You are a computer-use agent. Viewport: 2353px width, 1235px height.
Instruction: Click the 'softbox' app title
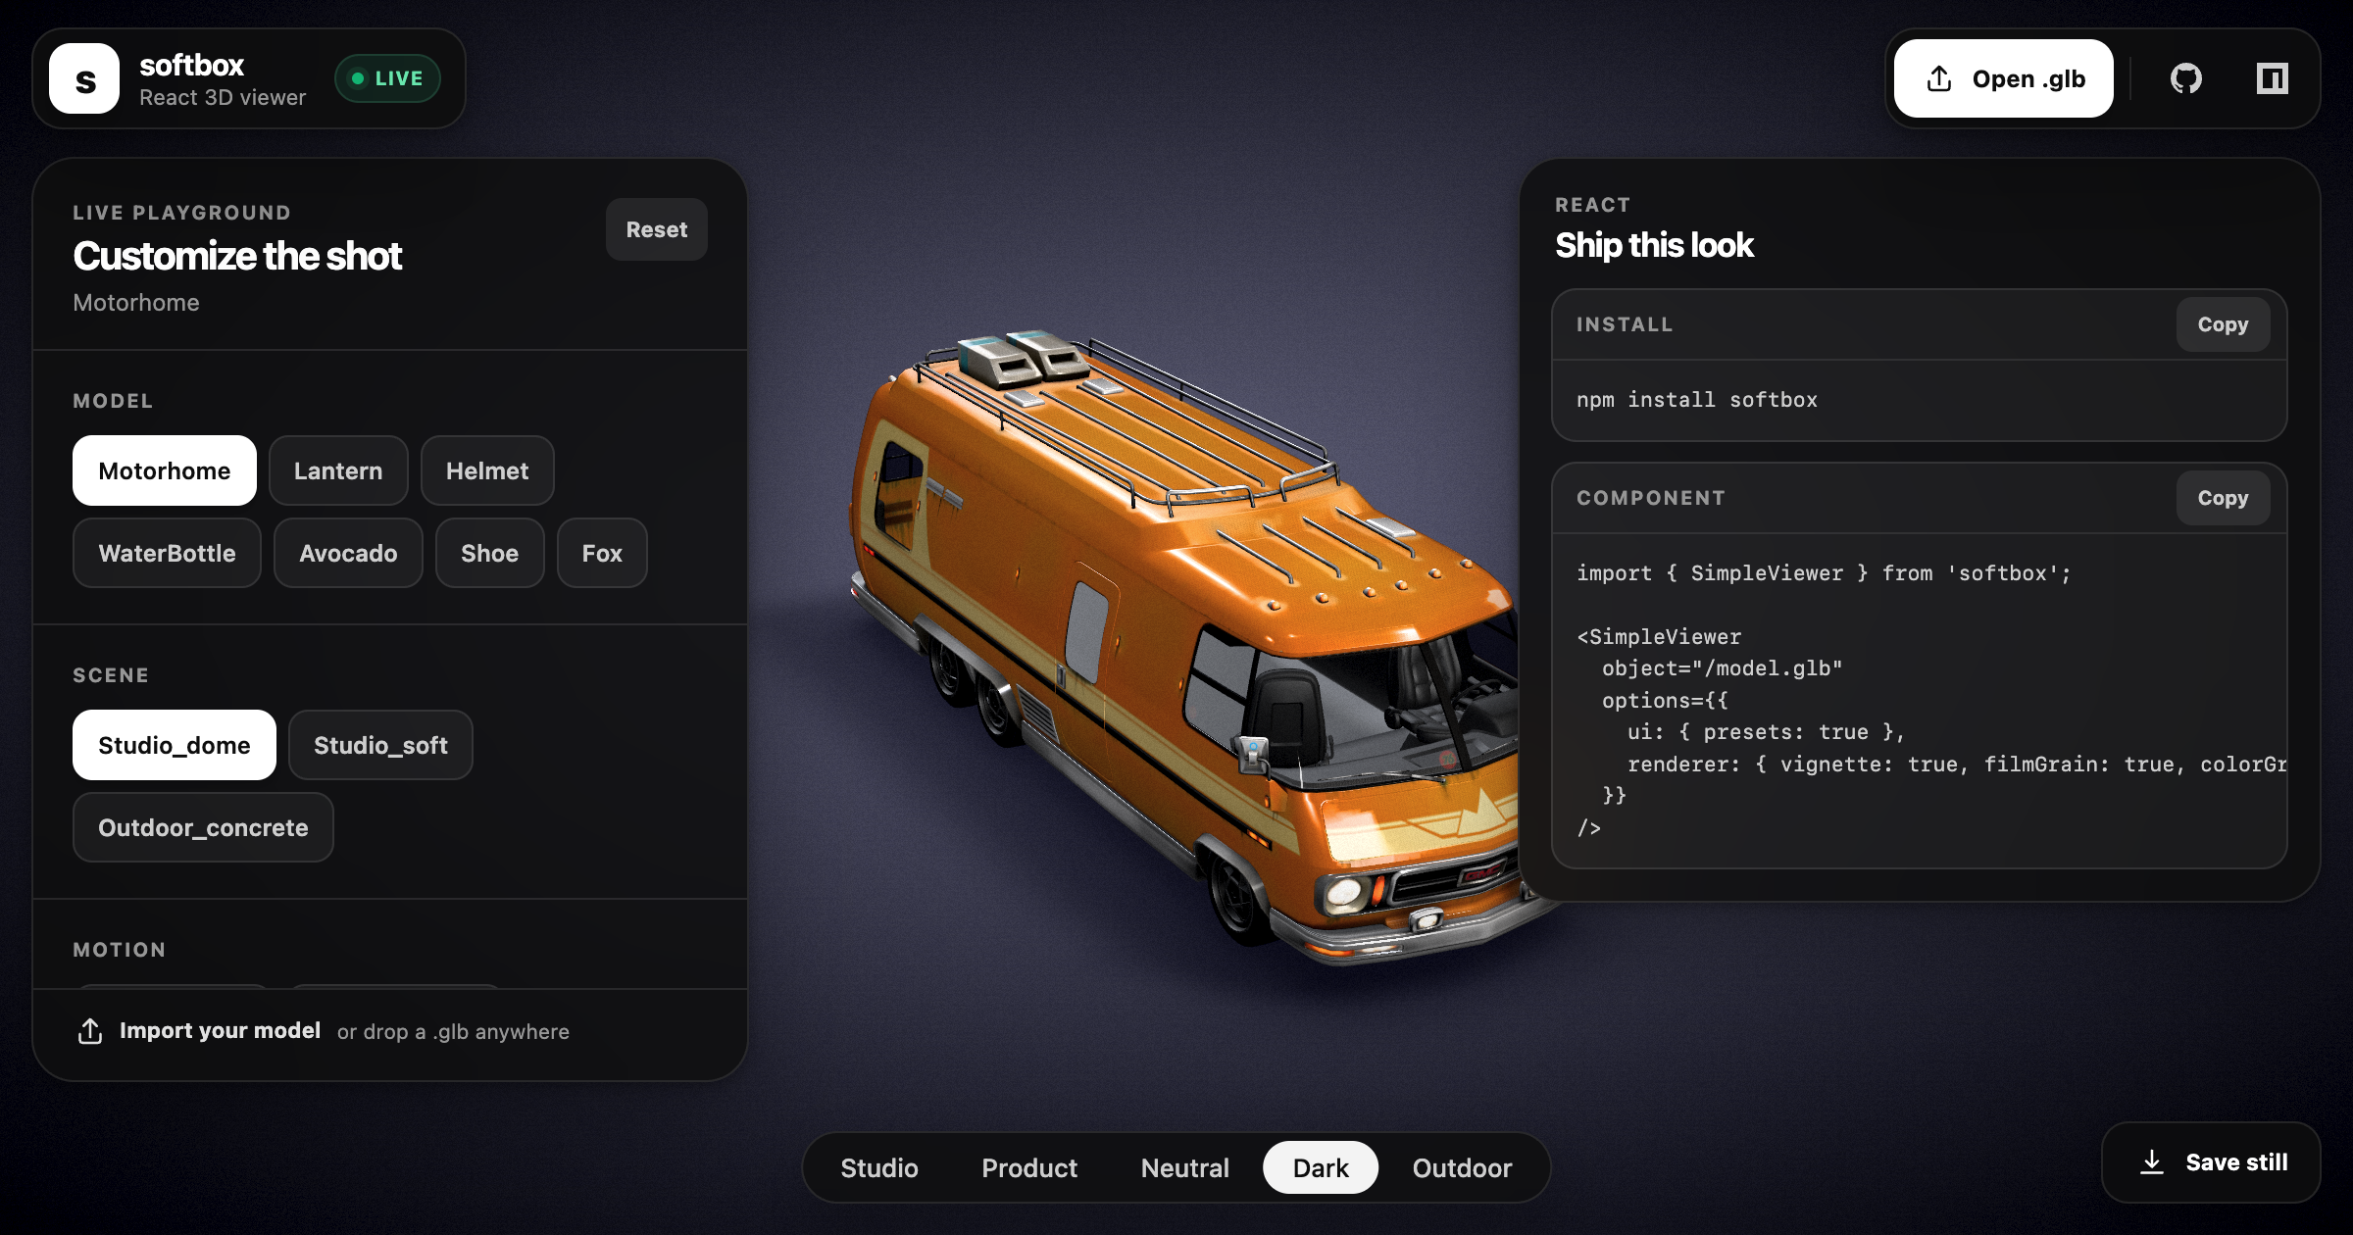tap(191, 65)
